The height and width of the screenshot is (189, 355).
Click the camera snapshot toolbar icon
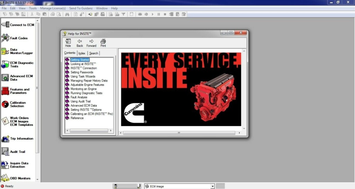[140, 14]
